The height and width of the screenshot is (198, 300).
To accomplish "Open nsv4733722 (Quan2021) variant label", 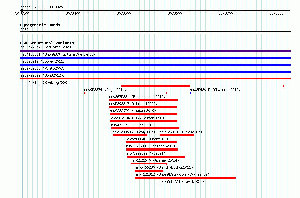I will click(x=132, y=125).
